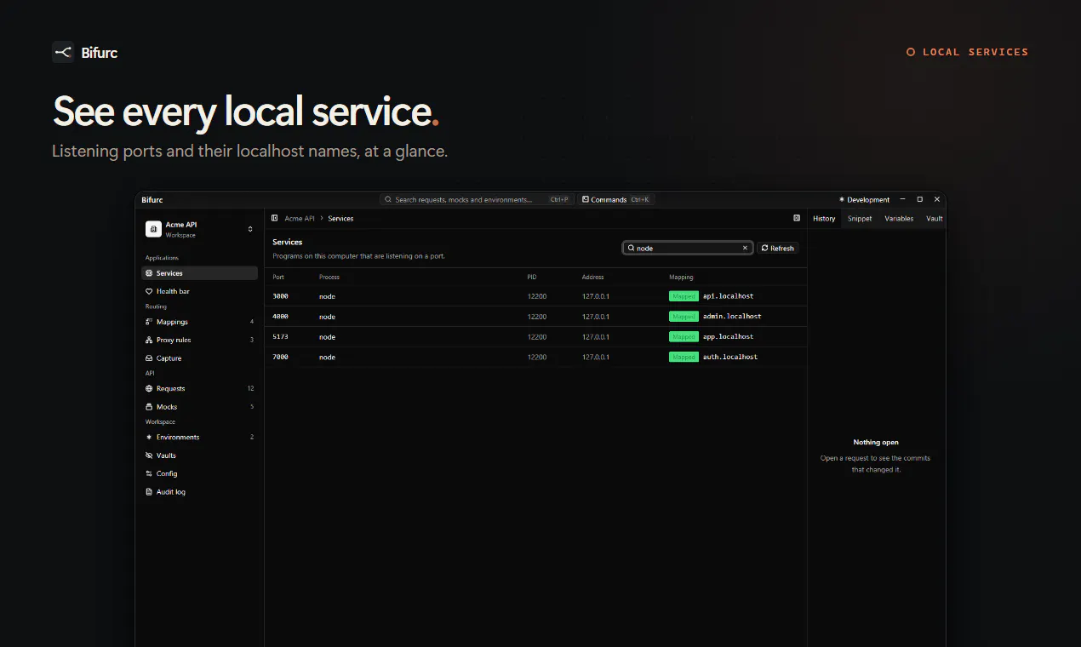This screenshot has width=1081, height=647.
Task: Click the Address column header
Action: coord(593,277)
